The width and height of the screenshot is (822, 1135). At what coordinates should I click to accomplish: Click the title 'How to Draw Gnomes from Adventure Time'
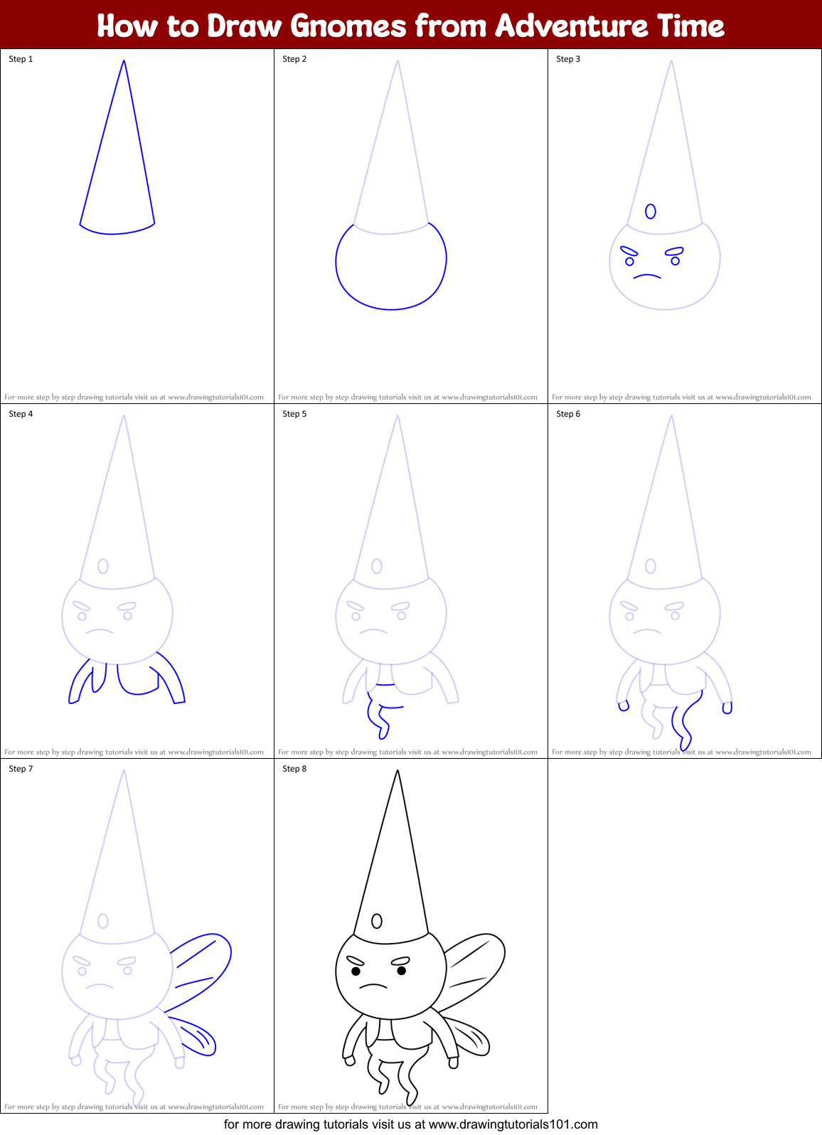click(410, 26)
